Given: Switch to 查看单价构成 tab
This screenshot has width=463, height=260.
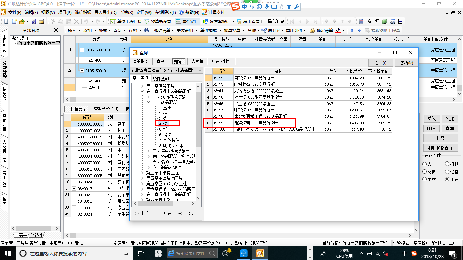Looking at the screenshot, I should (106, 109).
